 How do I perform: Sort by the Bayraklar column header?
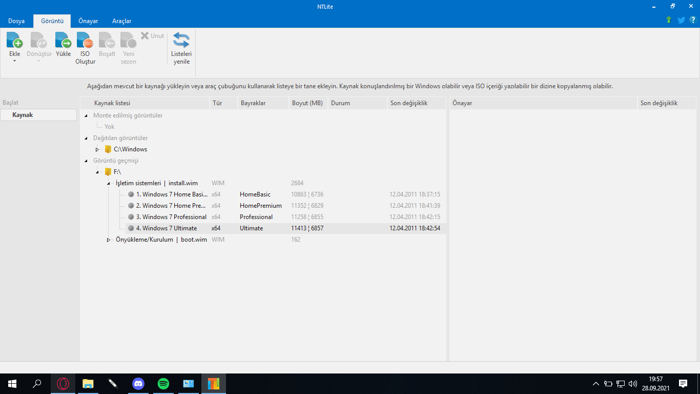pyautogui.click(x=263, y=103)
